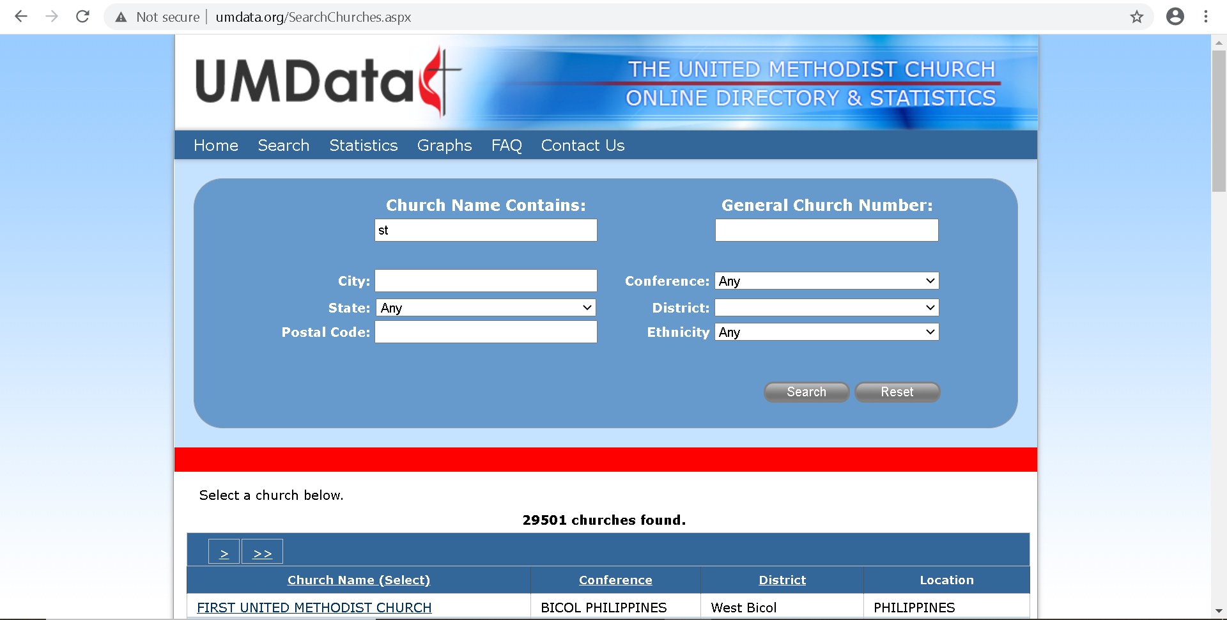Open the Search menu item
1227x620 pixels.
(x=284, y=146)
